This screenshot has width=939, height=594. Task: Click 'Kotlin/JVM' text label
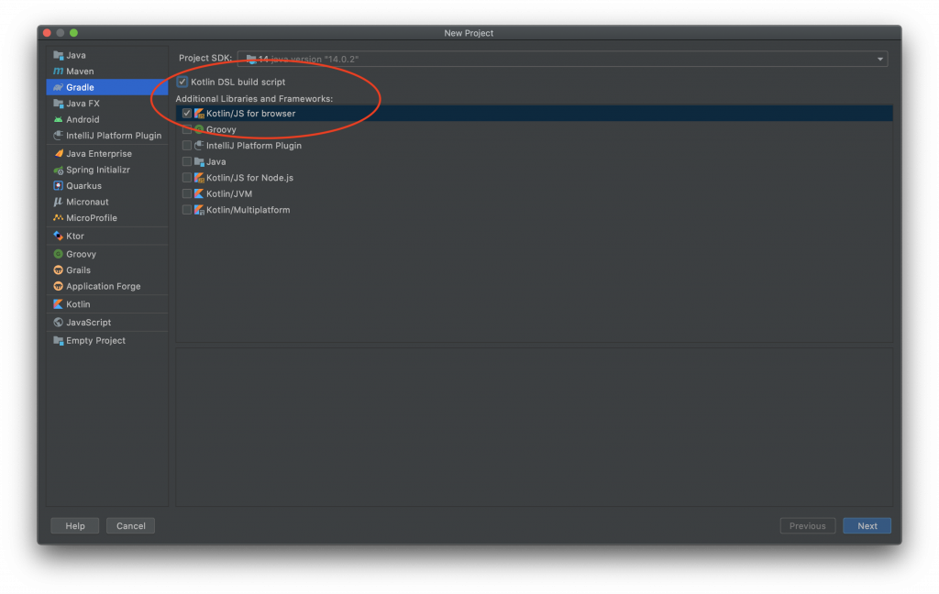click(229, 194)
